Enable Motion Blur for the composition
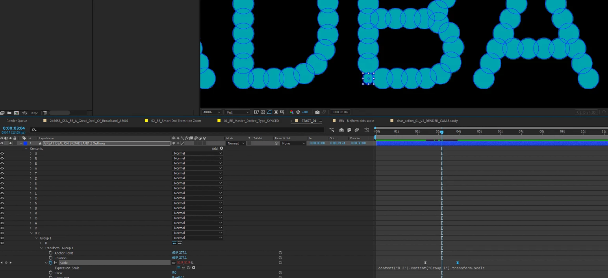The height and width of the screenshot is (278, 608). pos(357,130)
